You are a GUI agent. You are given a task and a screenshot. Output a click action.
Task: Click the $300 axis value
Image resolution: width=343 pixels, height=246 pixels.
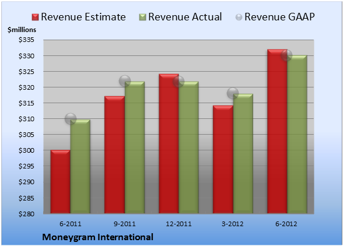[x=26, y=150]
